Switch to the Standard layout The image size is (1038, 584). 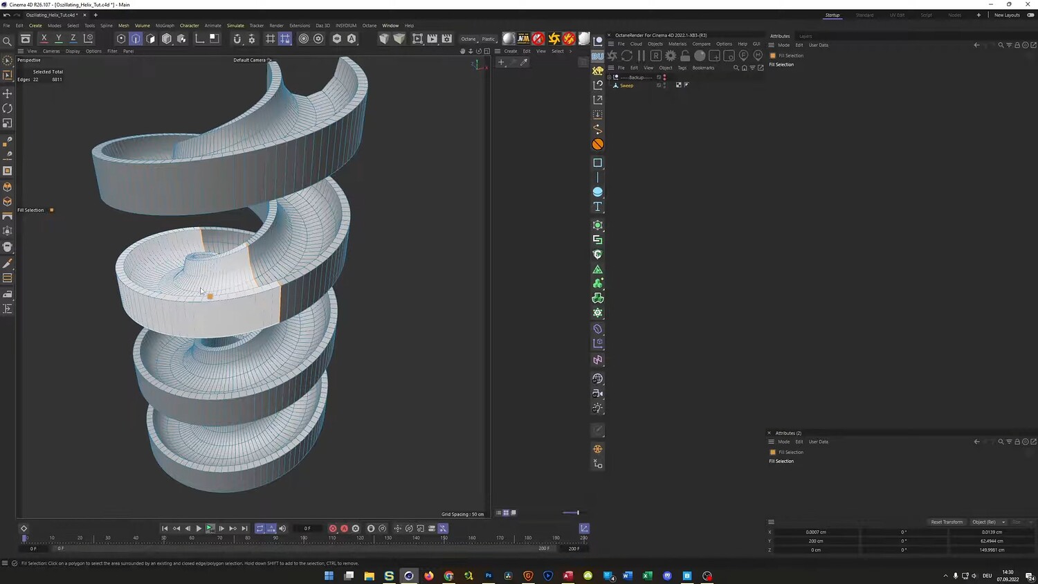tap(864, 15)
